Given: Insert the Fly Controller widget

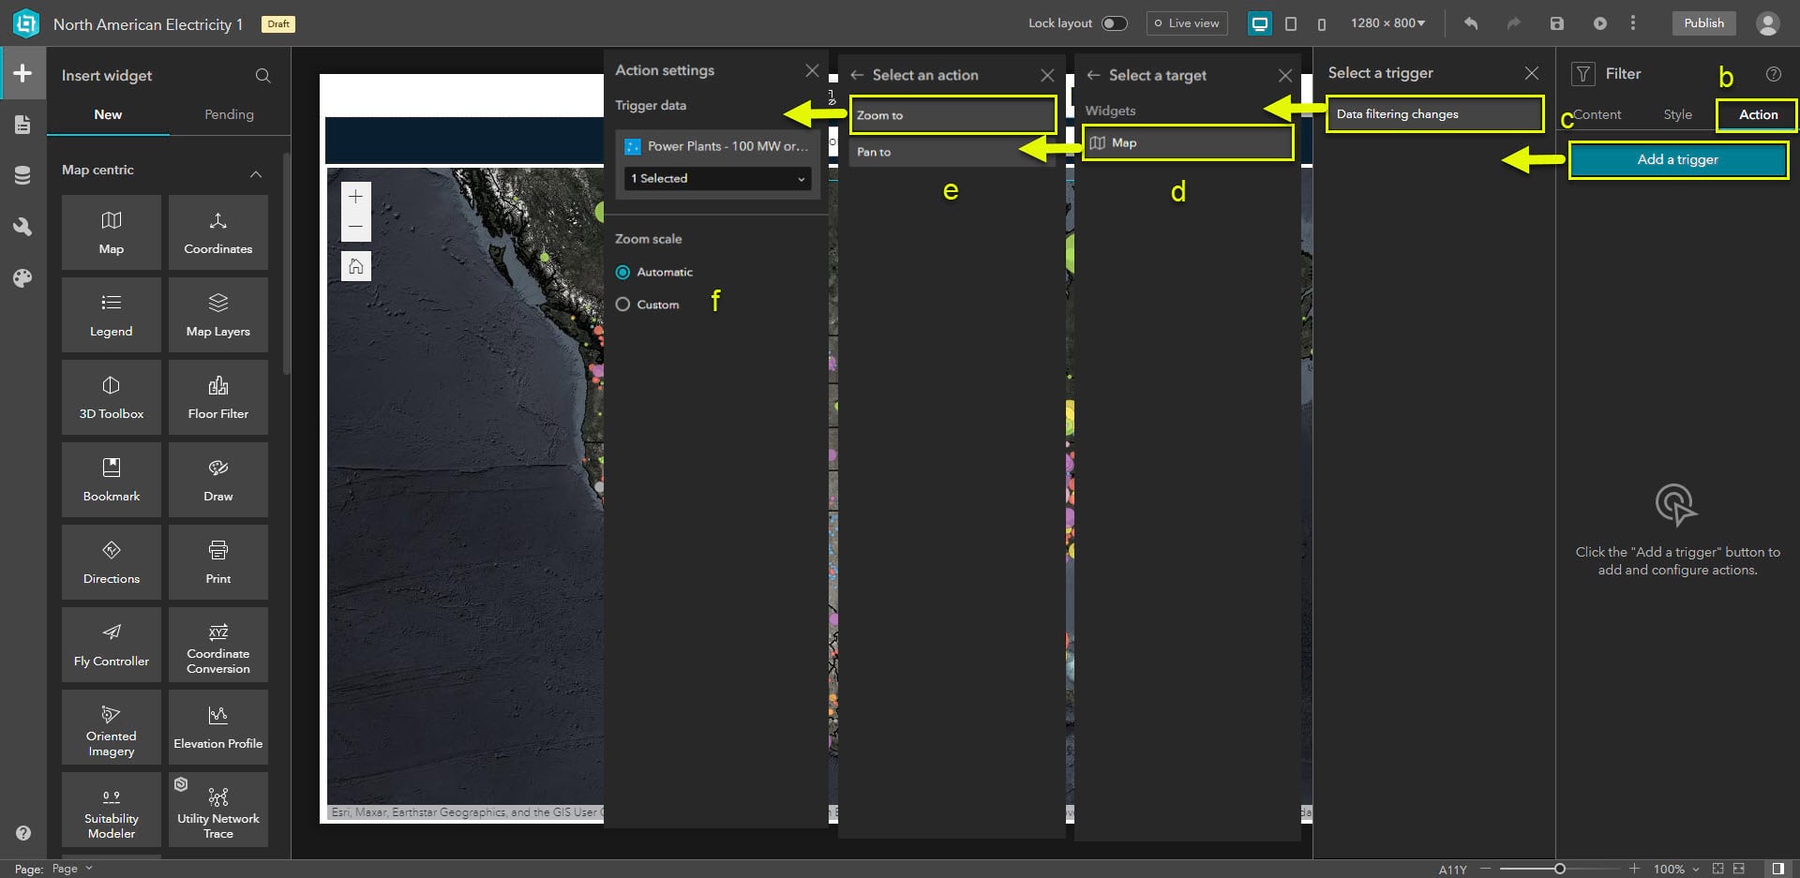Looking at the screenshot, I should [111, 644].
